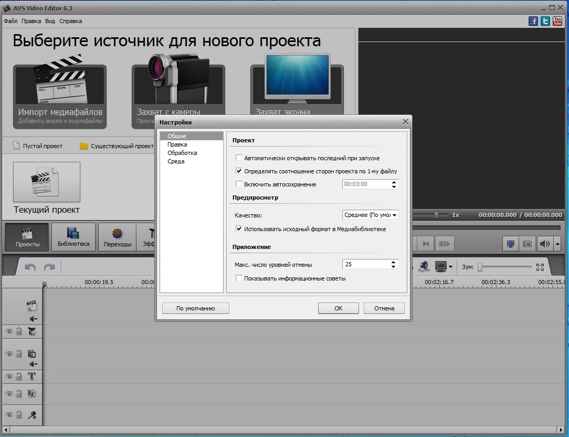Click the Отмена button
This screenshot has width=569, height=437.
384,308
